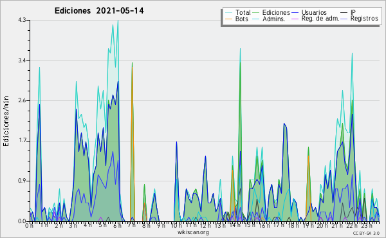Click the 'CC BY-SA 3.0' license text
The height and width of the screenshot is (238, 386).
[x=366, y=233]
